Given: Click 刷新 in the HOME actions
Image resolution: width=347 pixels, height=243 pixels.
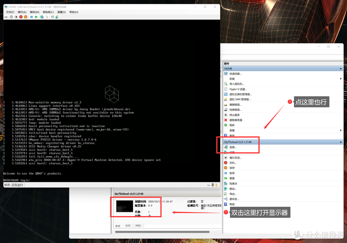Looking at the screenshot, I should 232,125.
